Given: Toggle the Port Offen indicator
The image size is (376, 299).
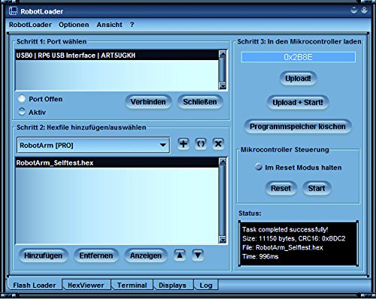Looking at the screenshot, I should [x=22, y=98].
